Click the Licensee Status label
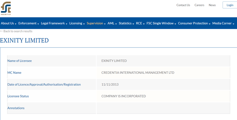Viewport: 237px width, 120px height. point(18,96)
